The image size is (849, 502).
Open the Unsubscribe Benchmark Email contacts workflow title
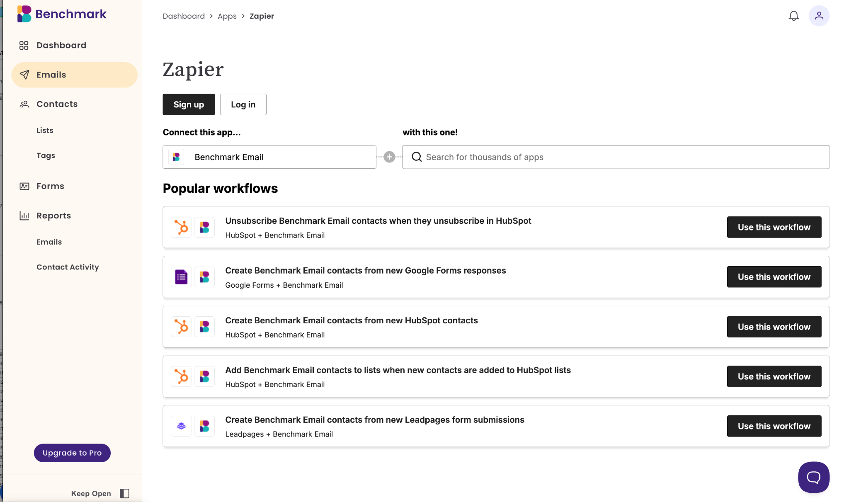coord(378,221)
